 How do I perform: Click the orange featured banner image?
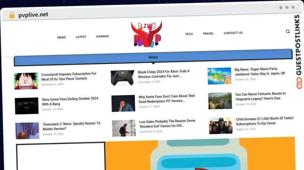tap(200, 154)
